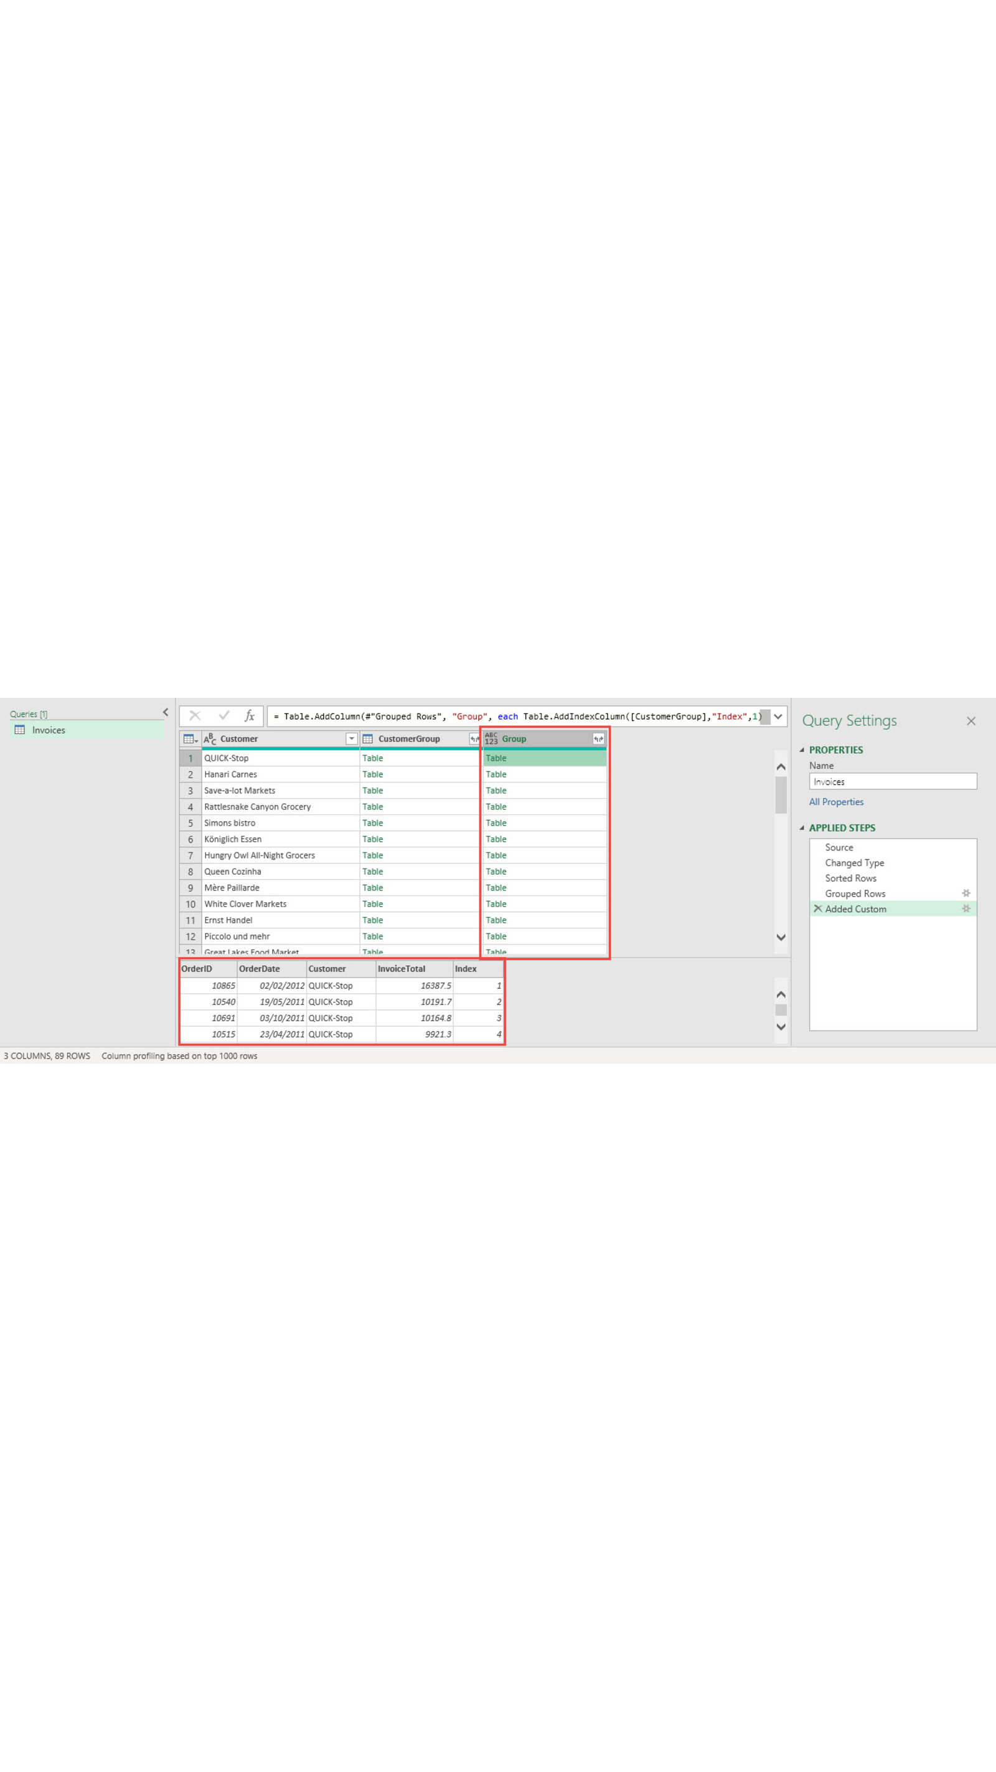Select the Invoices query
Image resolution: width=996 pixels, height=1772 pixels.
pos(48,730)
